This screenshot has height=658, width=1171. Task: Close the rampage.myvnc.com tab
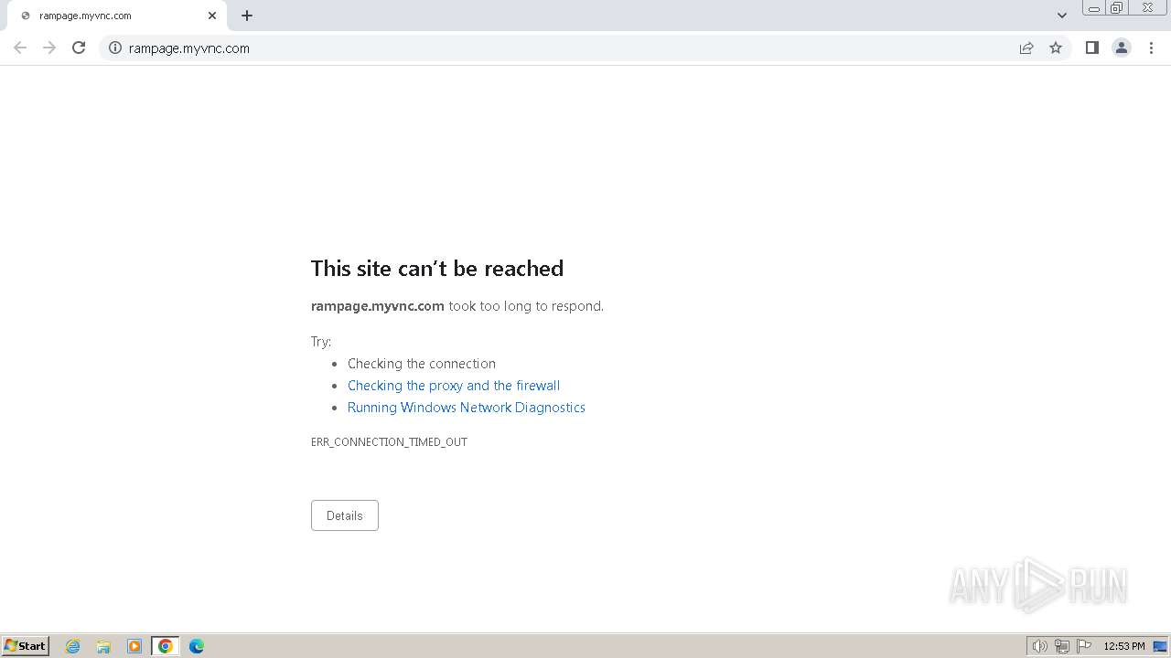tap(212, 16)
